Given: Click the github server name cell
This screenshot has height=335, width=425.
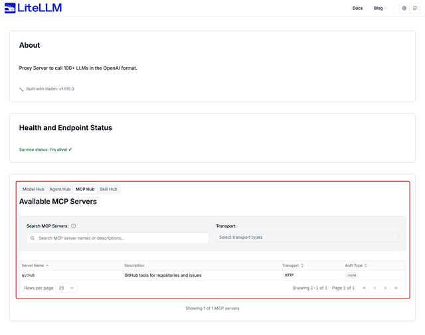Looking at the screenshot, I should [x=28, y=275].
